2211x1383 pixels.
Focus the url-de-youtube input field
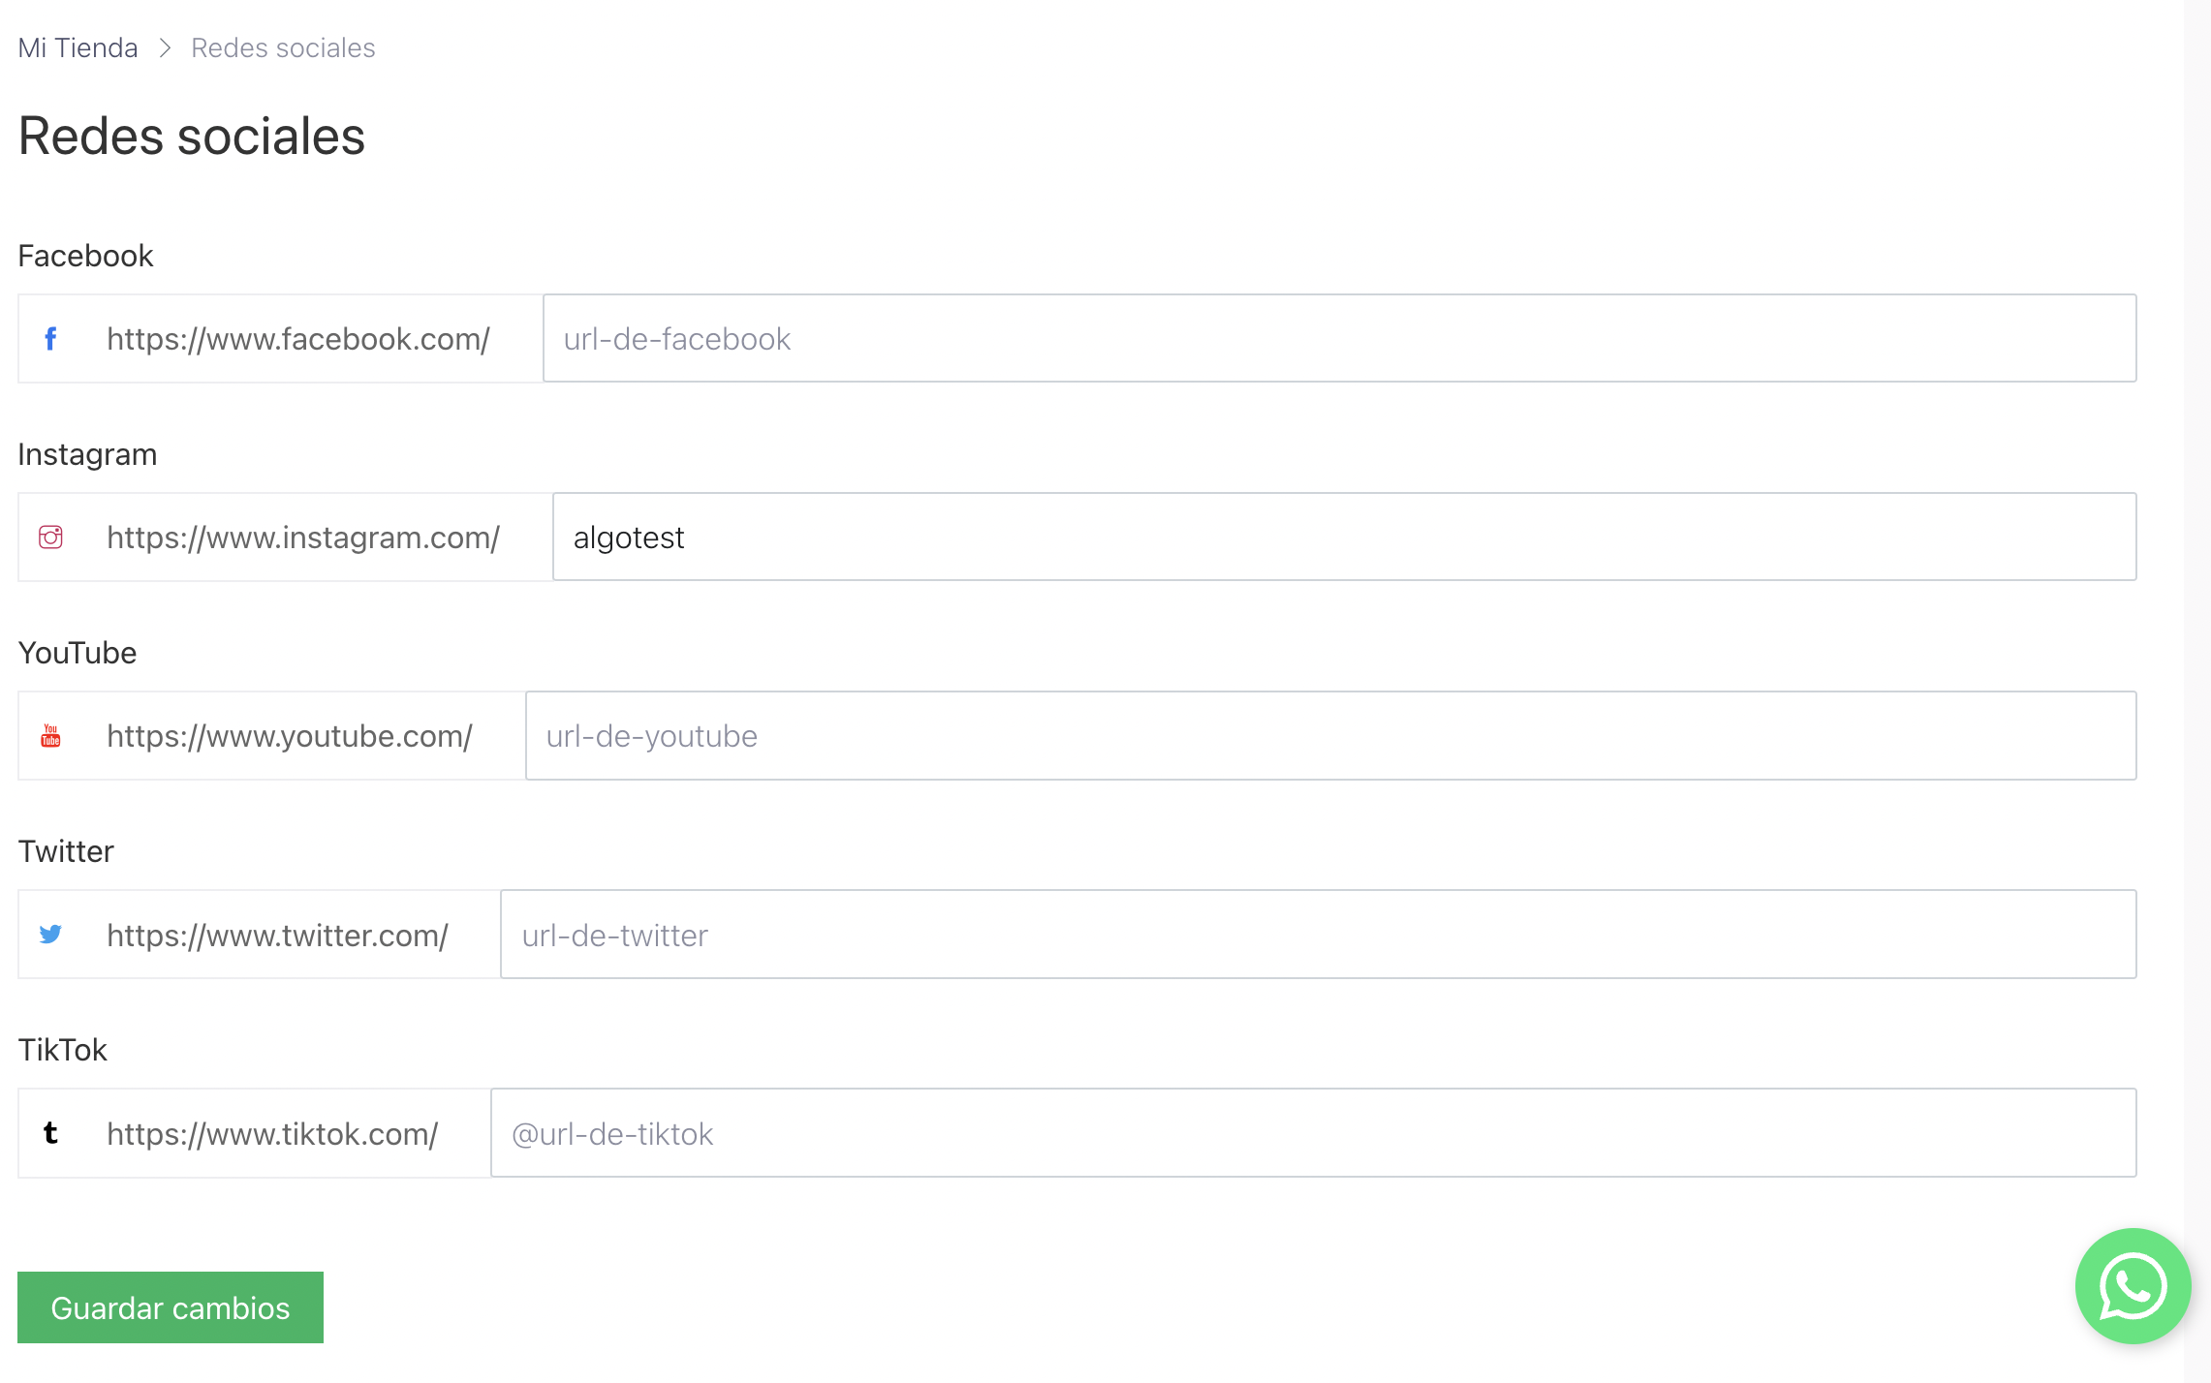pyautogui.click(x=1331, y=735)
